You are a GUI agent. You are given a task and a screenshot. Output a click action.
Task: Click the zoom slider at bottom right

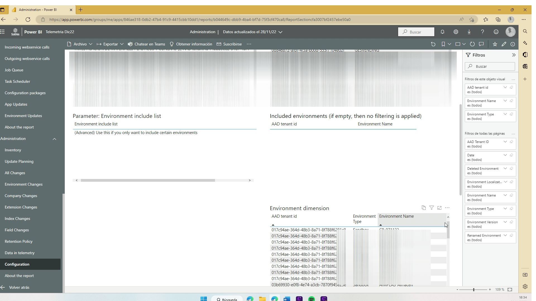coord(473,290)
